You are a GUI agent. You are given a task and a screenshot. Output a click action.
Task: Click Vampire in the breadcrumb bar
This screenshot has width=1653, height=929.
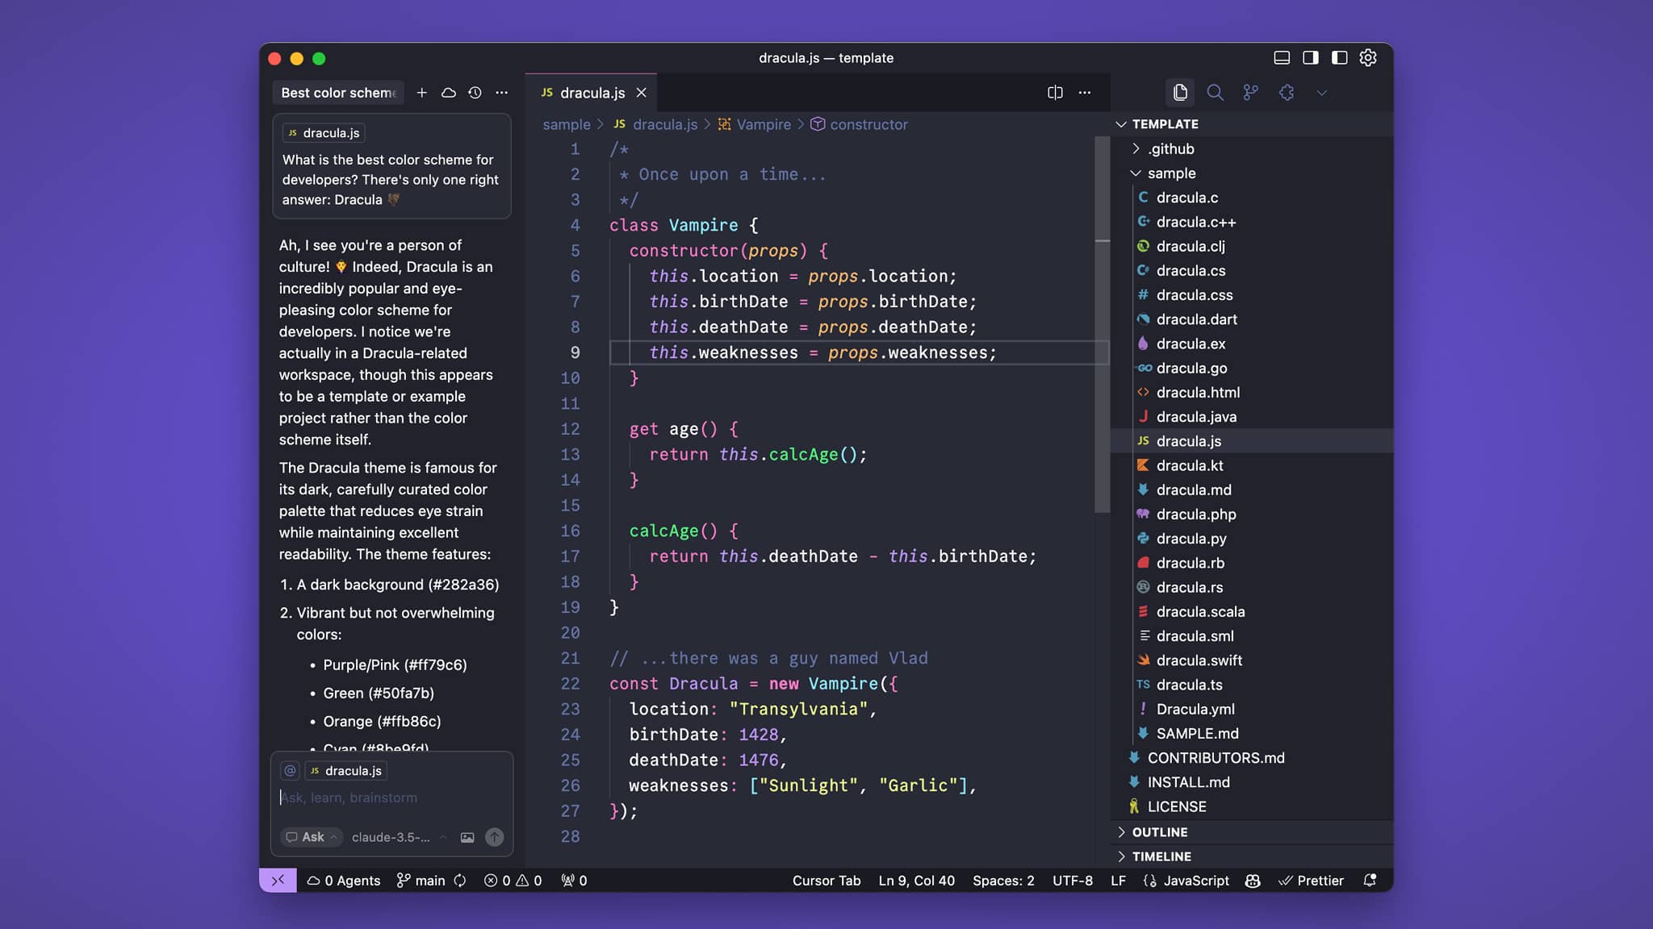click(764, 124)
